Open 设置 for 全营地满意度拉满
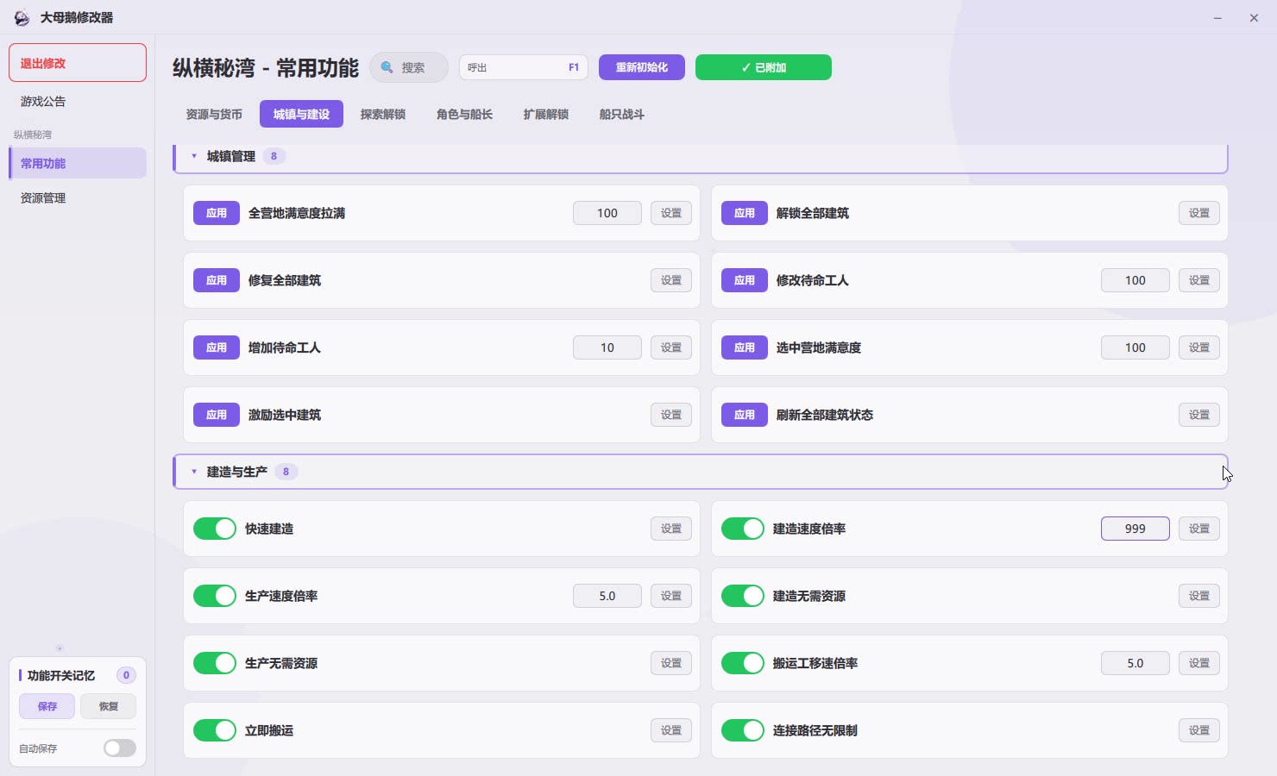This screenshot has width=1277, height=776. 671,213
